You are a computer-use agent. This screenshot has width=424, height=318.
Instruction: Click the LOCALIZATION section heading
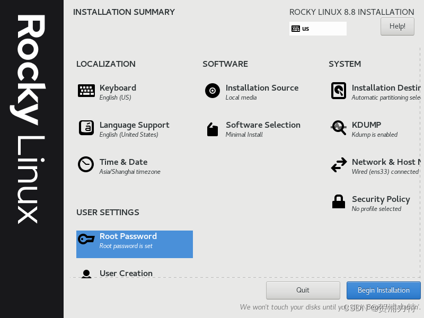106,64
